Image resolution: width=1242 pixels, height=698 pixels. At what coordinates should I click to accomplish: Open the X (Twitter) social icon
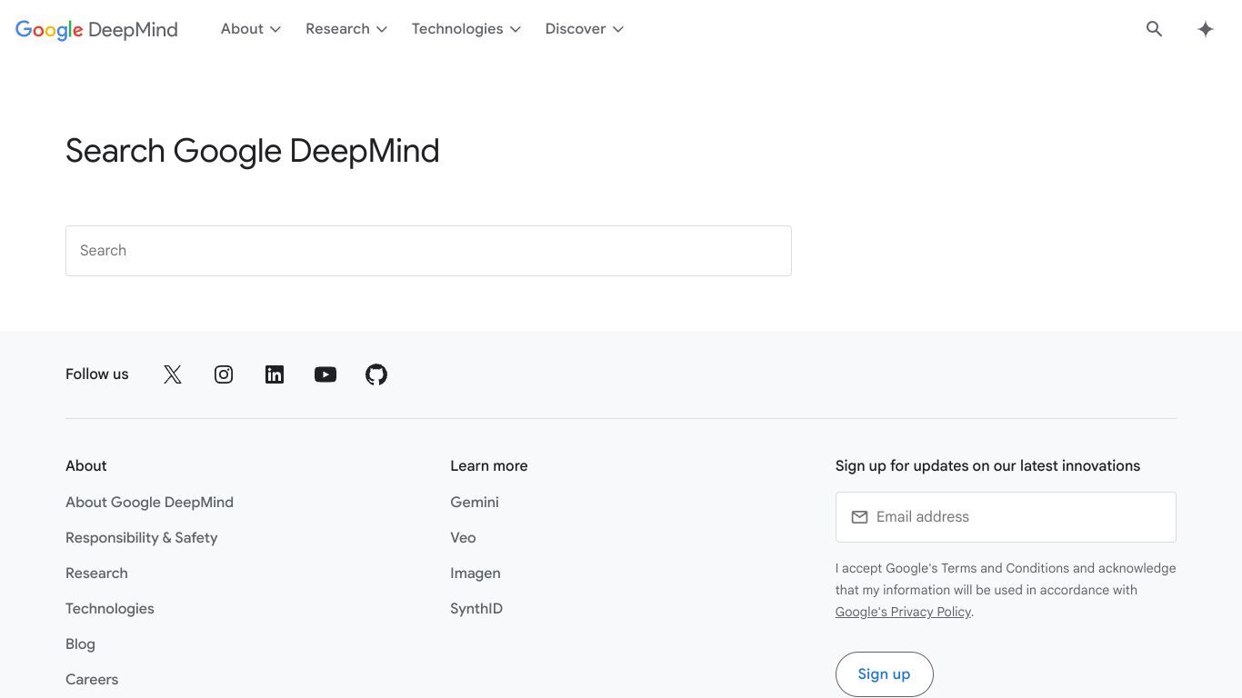click(173, 374)
